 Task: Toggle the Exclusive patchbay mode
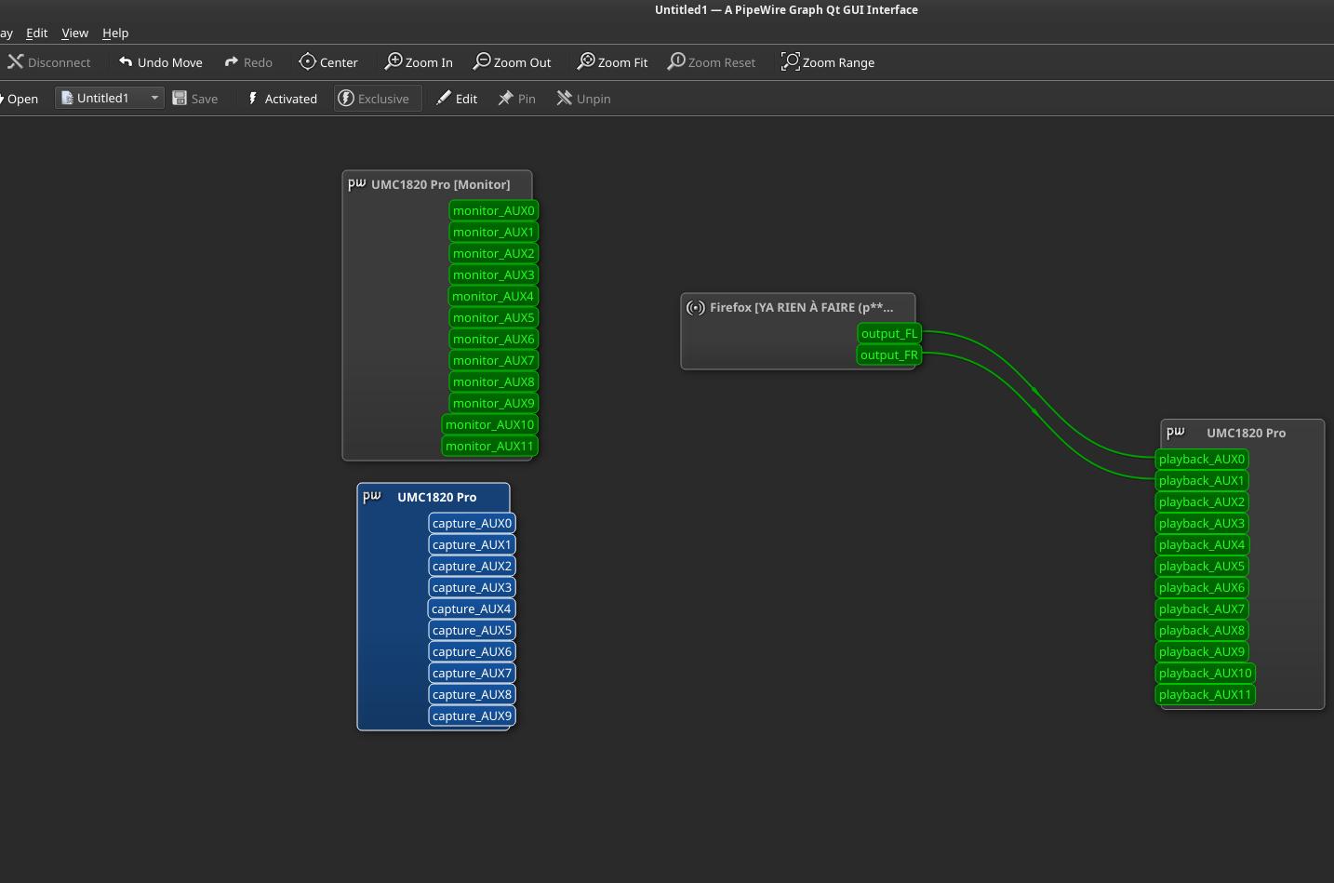[x=374, y=99]
